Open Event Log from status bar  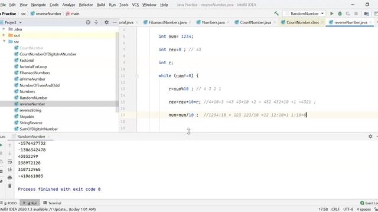tap(369, 203)
